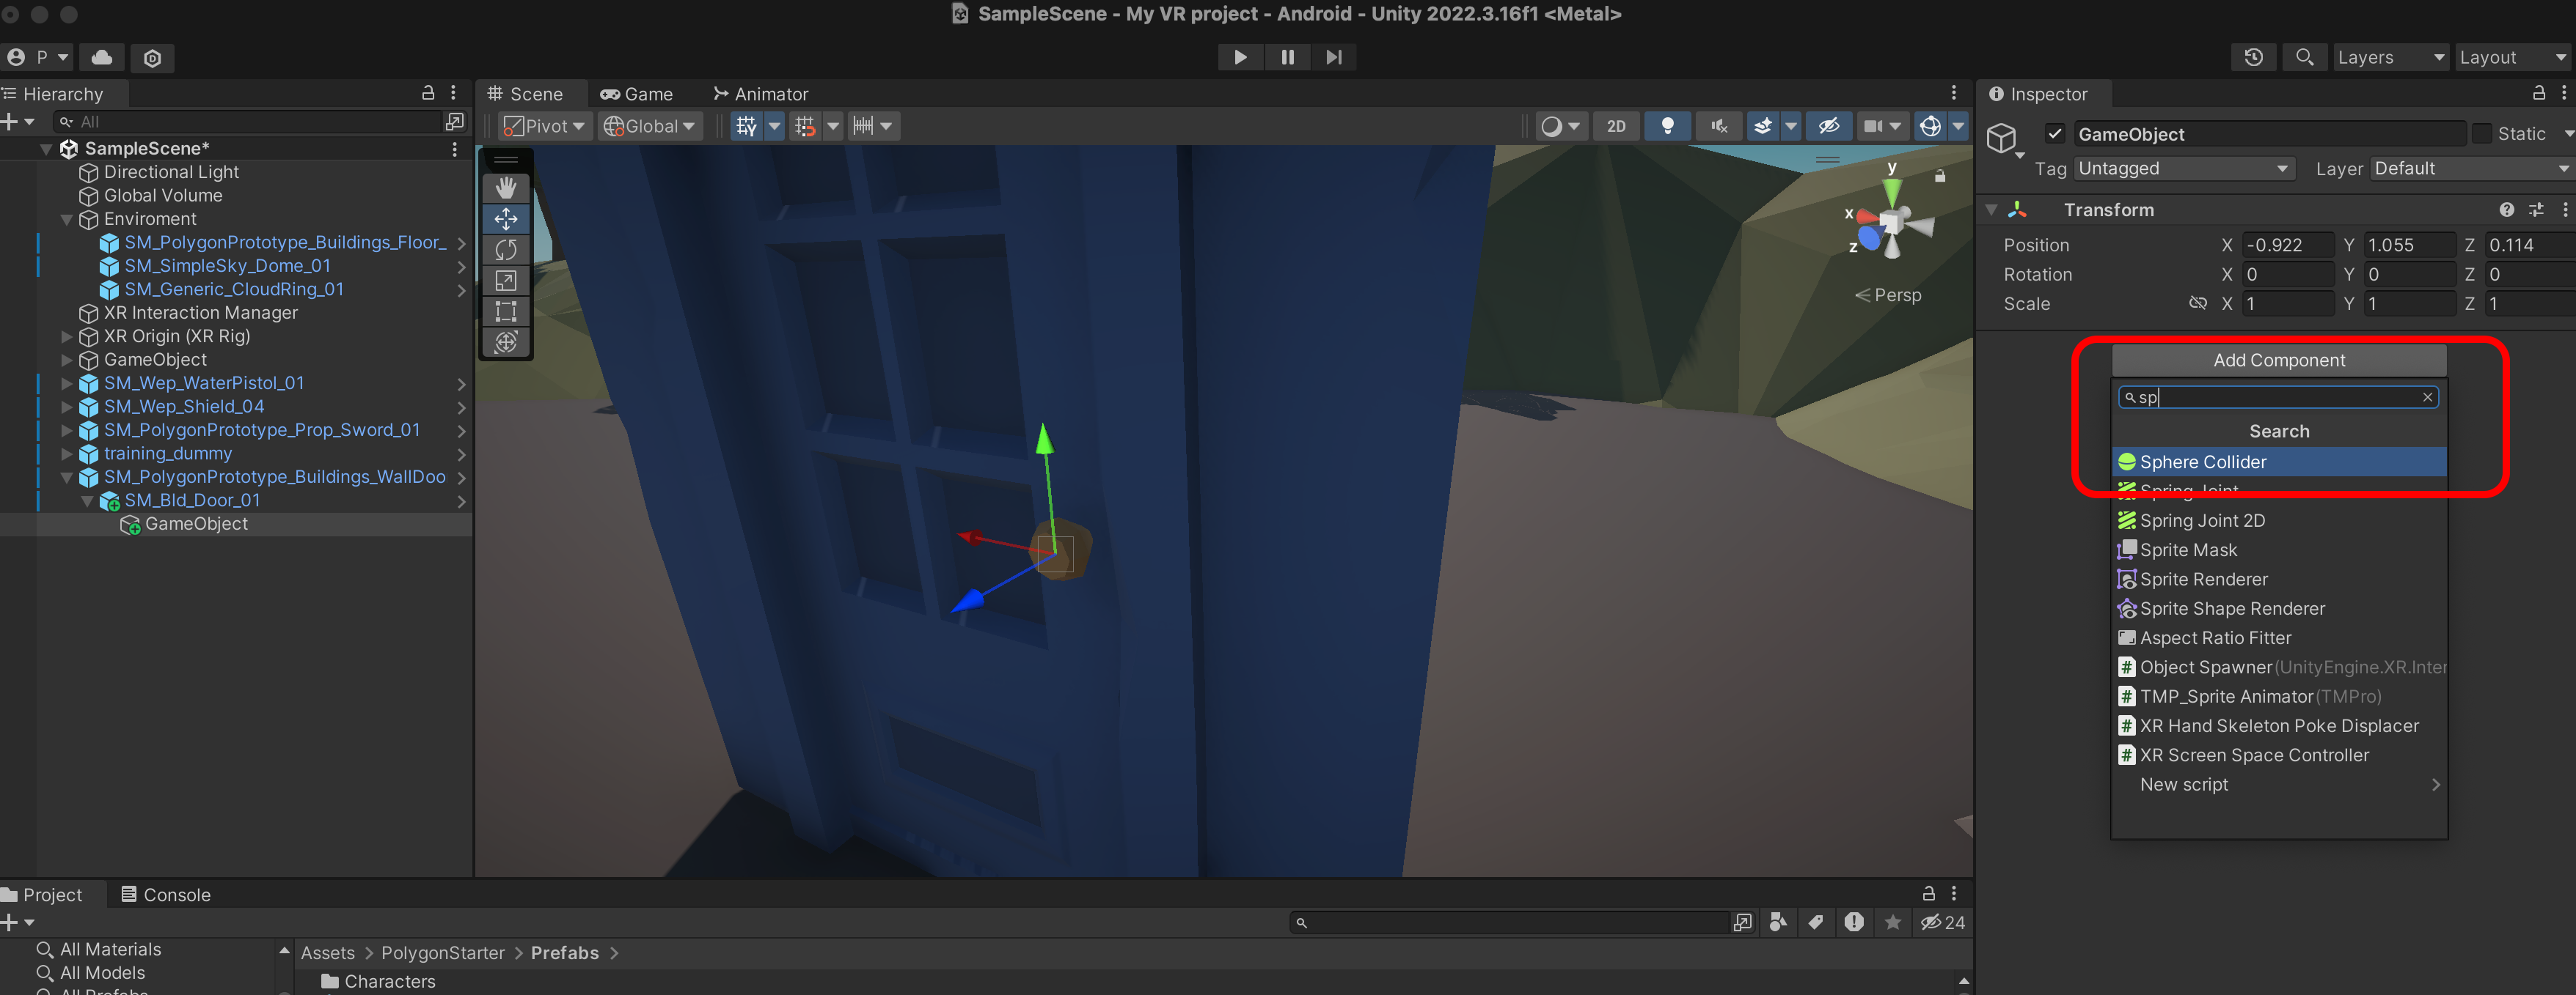Click the Play button
Image resolution: width=2576 pixels, height=995 pixels.
[x=1240, y=57]
